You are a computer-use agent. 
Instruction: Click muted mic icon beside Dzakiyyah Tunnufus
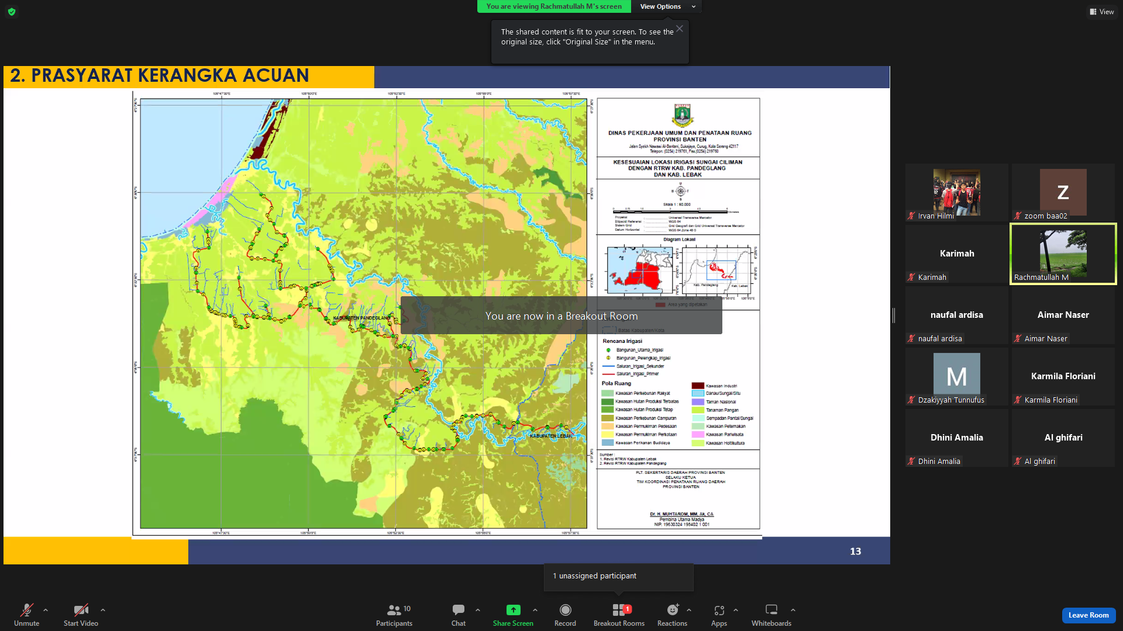911,400
